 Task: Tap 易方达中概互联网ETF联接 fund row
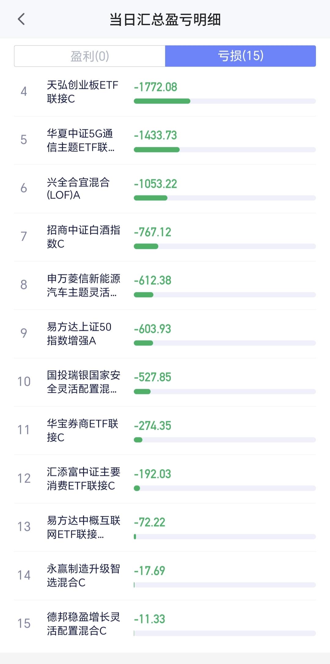[x=83, y=527]
